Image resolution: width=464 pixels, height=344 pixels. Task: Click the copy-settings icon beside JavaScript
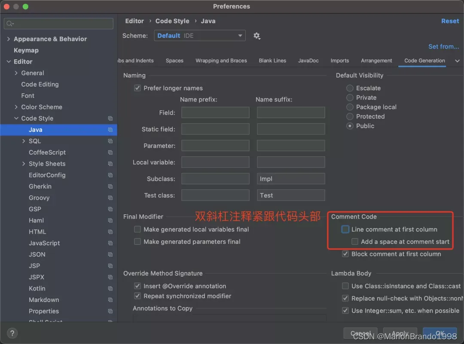coord(110,243)
